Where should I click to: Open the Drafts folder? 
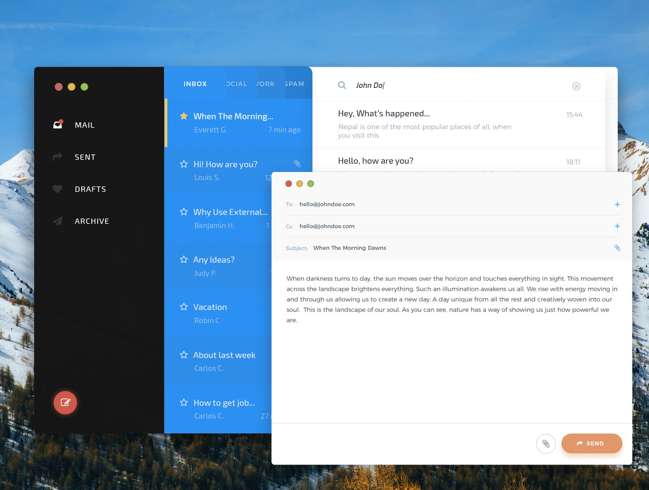click(90, 189)
